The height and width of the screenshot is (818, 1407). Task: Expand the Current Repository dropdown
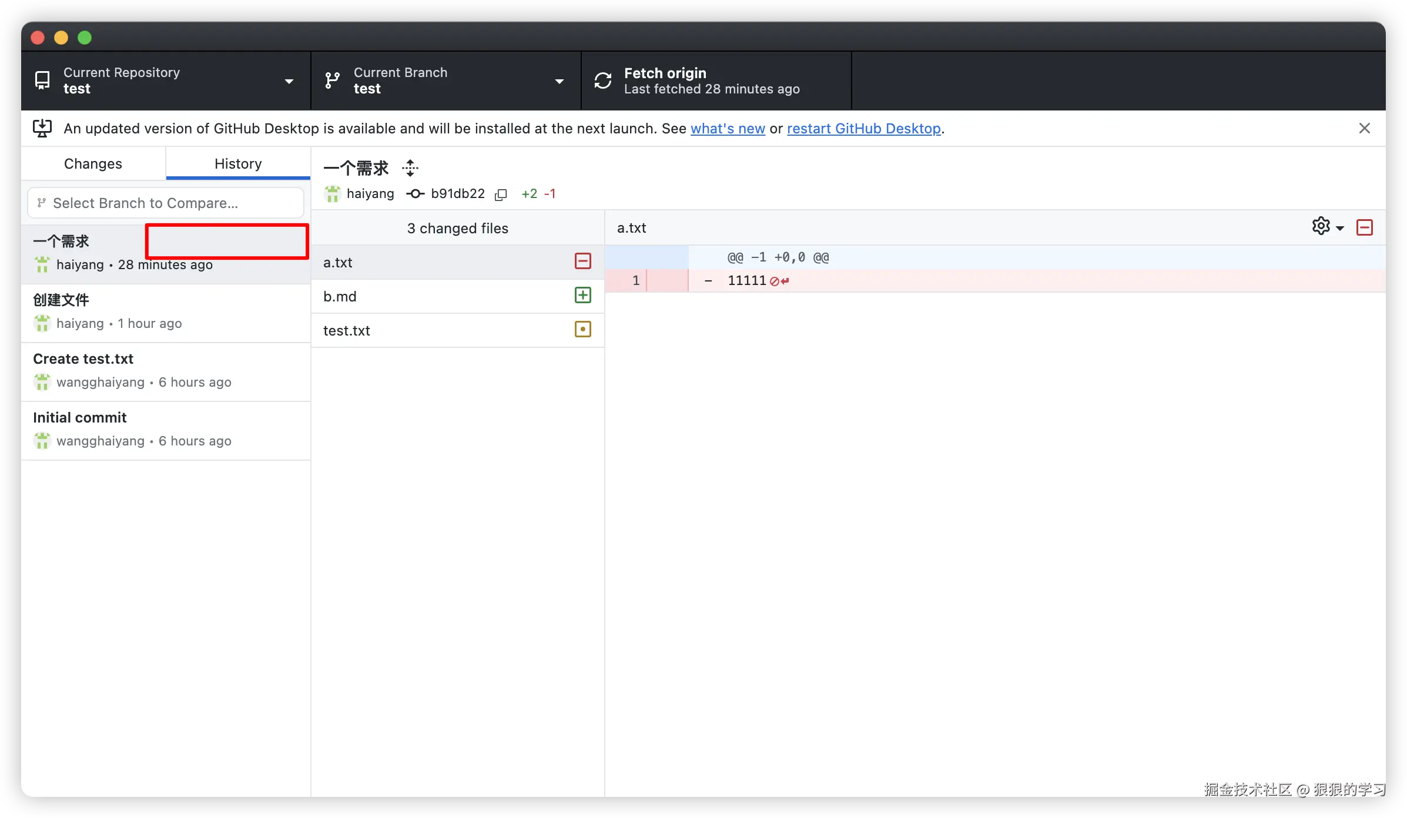pos(289,81)
